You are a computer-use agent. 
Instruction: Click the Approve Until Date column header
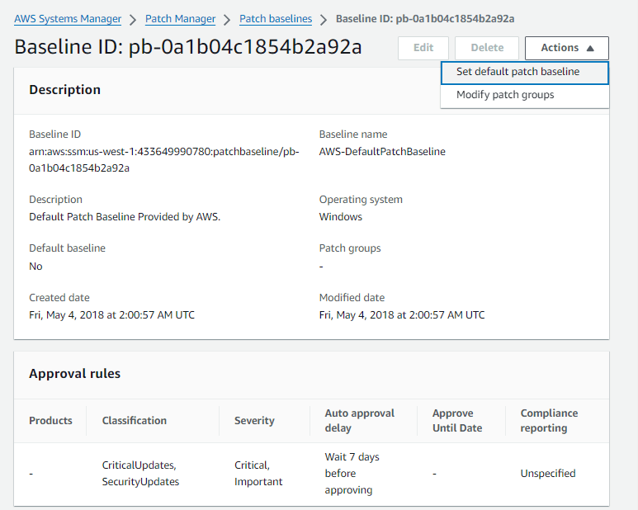tap(457, 421)
